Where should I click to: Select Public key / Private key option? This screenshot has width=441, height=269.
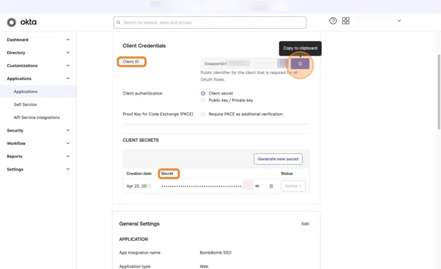pos(203,100)
